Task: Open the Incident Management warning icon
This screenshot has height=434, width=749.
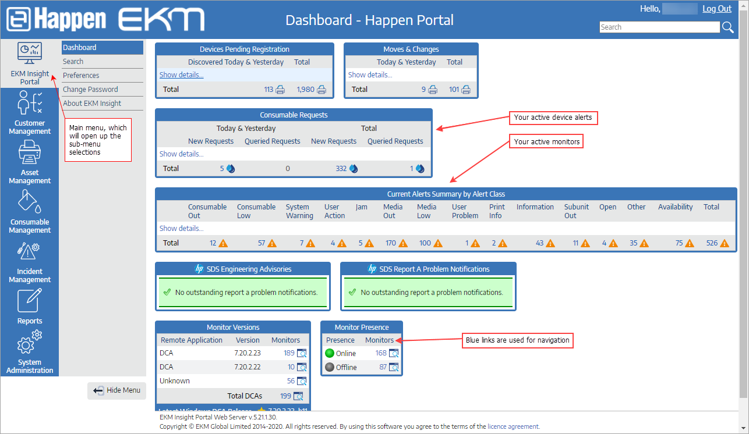Action: [x=29, y=252]
